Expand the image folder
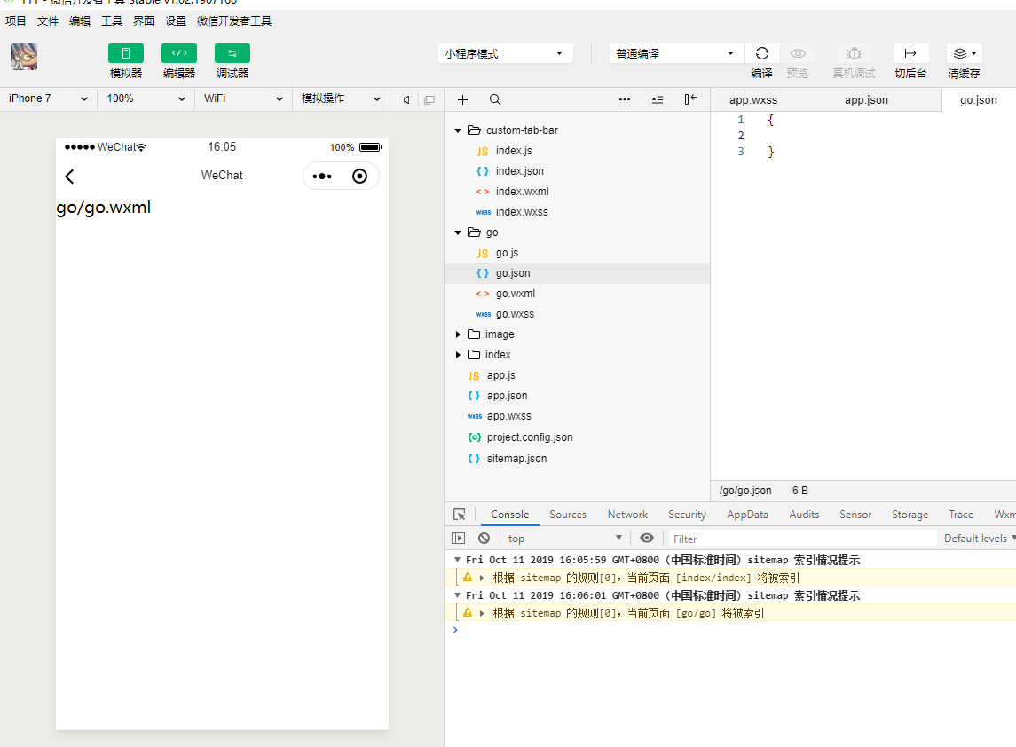The width and height of the screenshot is (1016, 747). coord(458,334)
